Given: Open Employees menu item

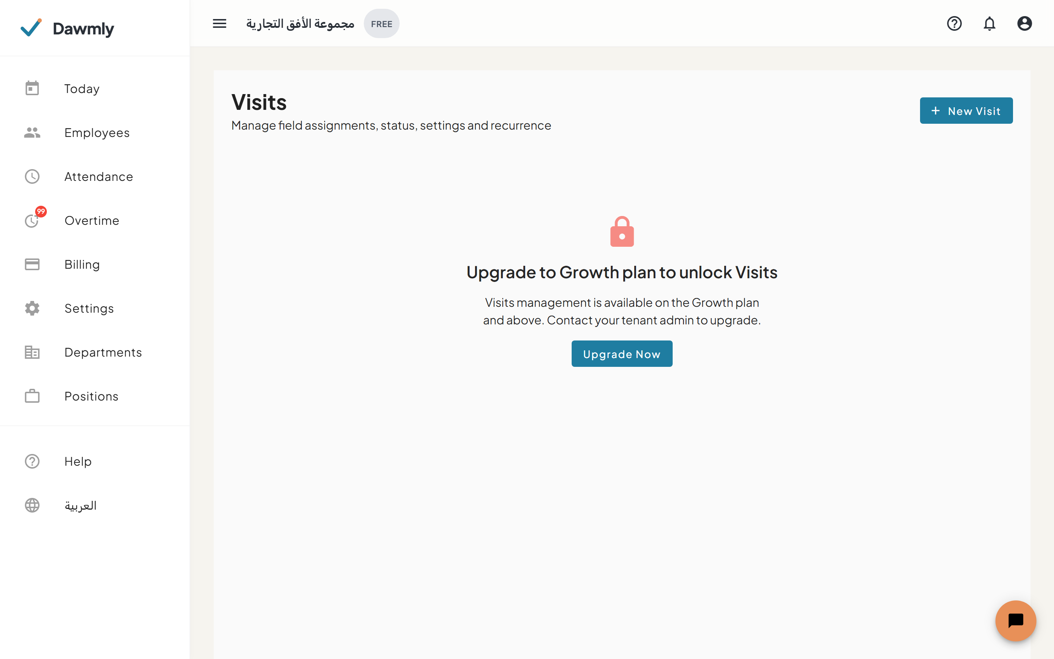Looking at the screenshot, I should click(95, 133).
